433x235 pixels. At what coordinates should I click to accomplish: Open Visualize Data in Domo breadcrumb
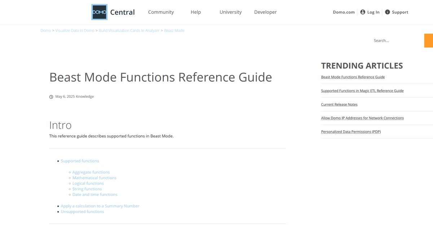[x=75, y=31]
